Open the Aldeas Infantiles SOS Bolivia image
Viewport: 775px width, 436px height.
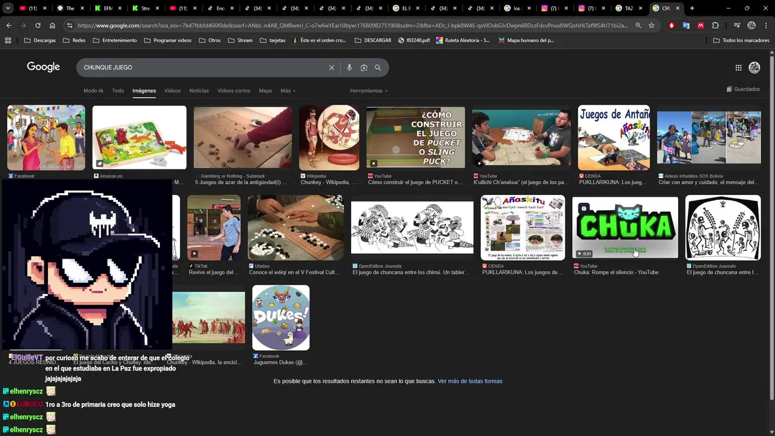point(709,137)
